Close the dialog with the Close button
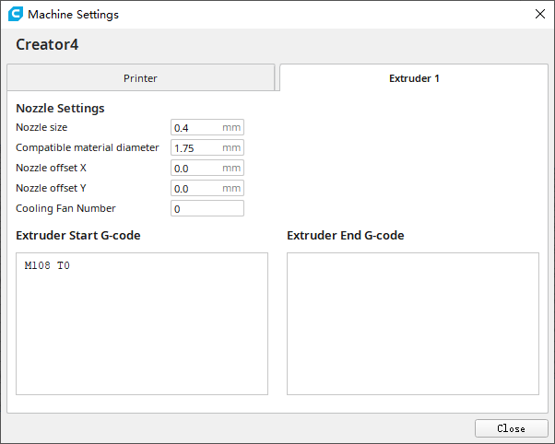 point(511,428)
